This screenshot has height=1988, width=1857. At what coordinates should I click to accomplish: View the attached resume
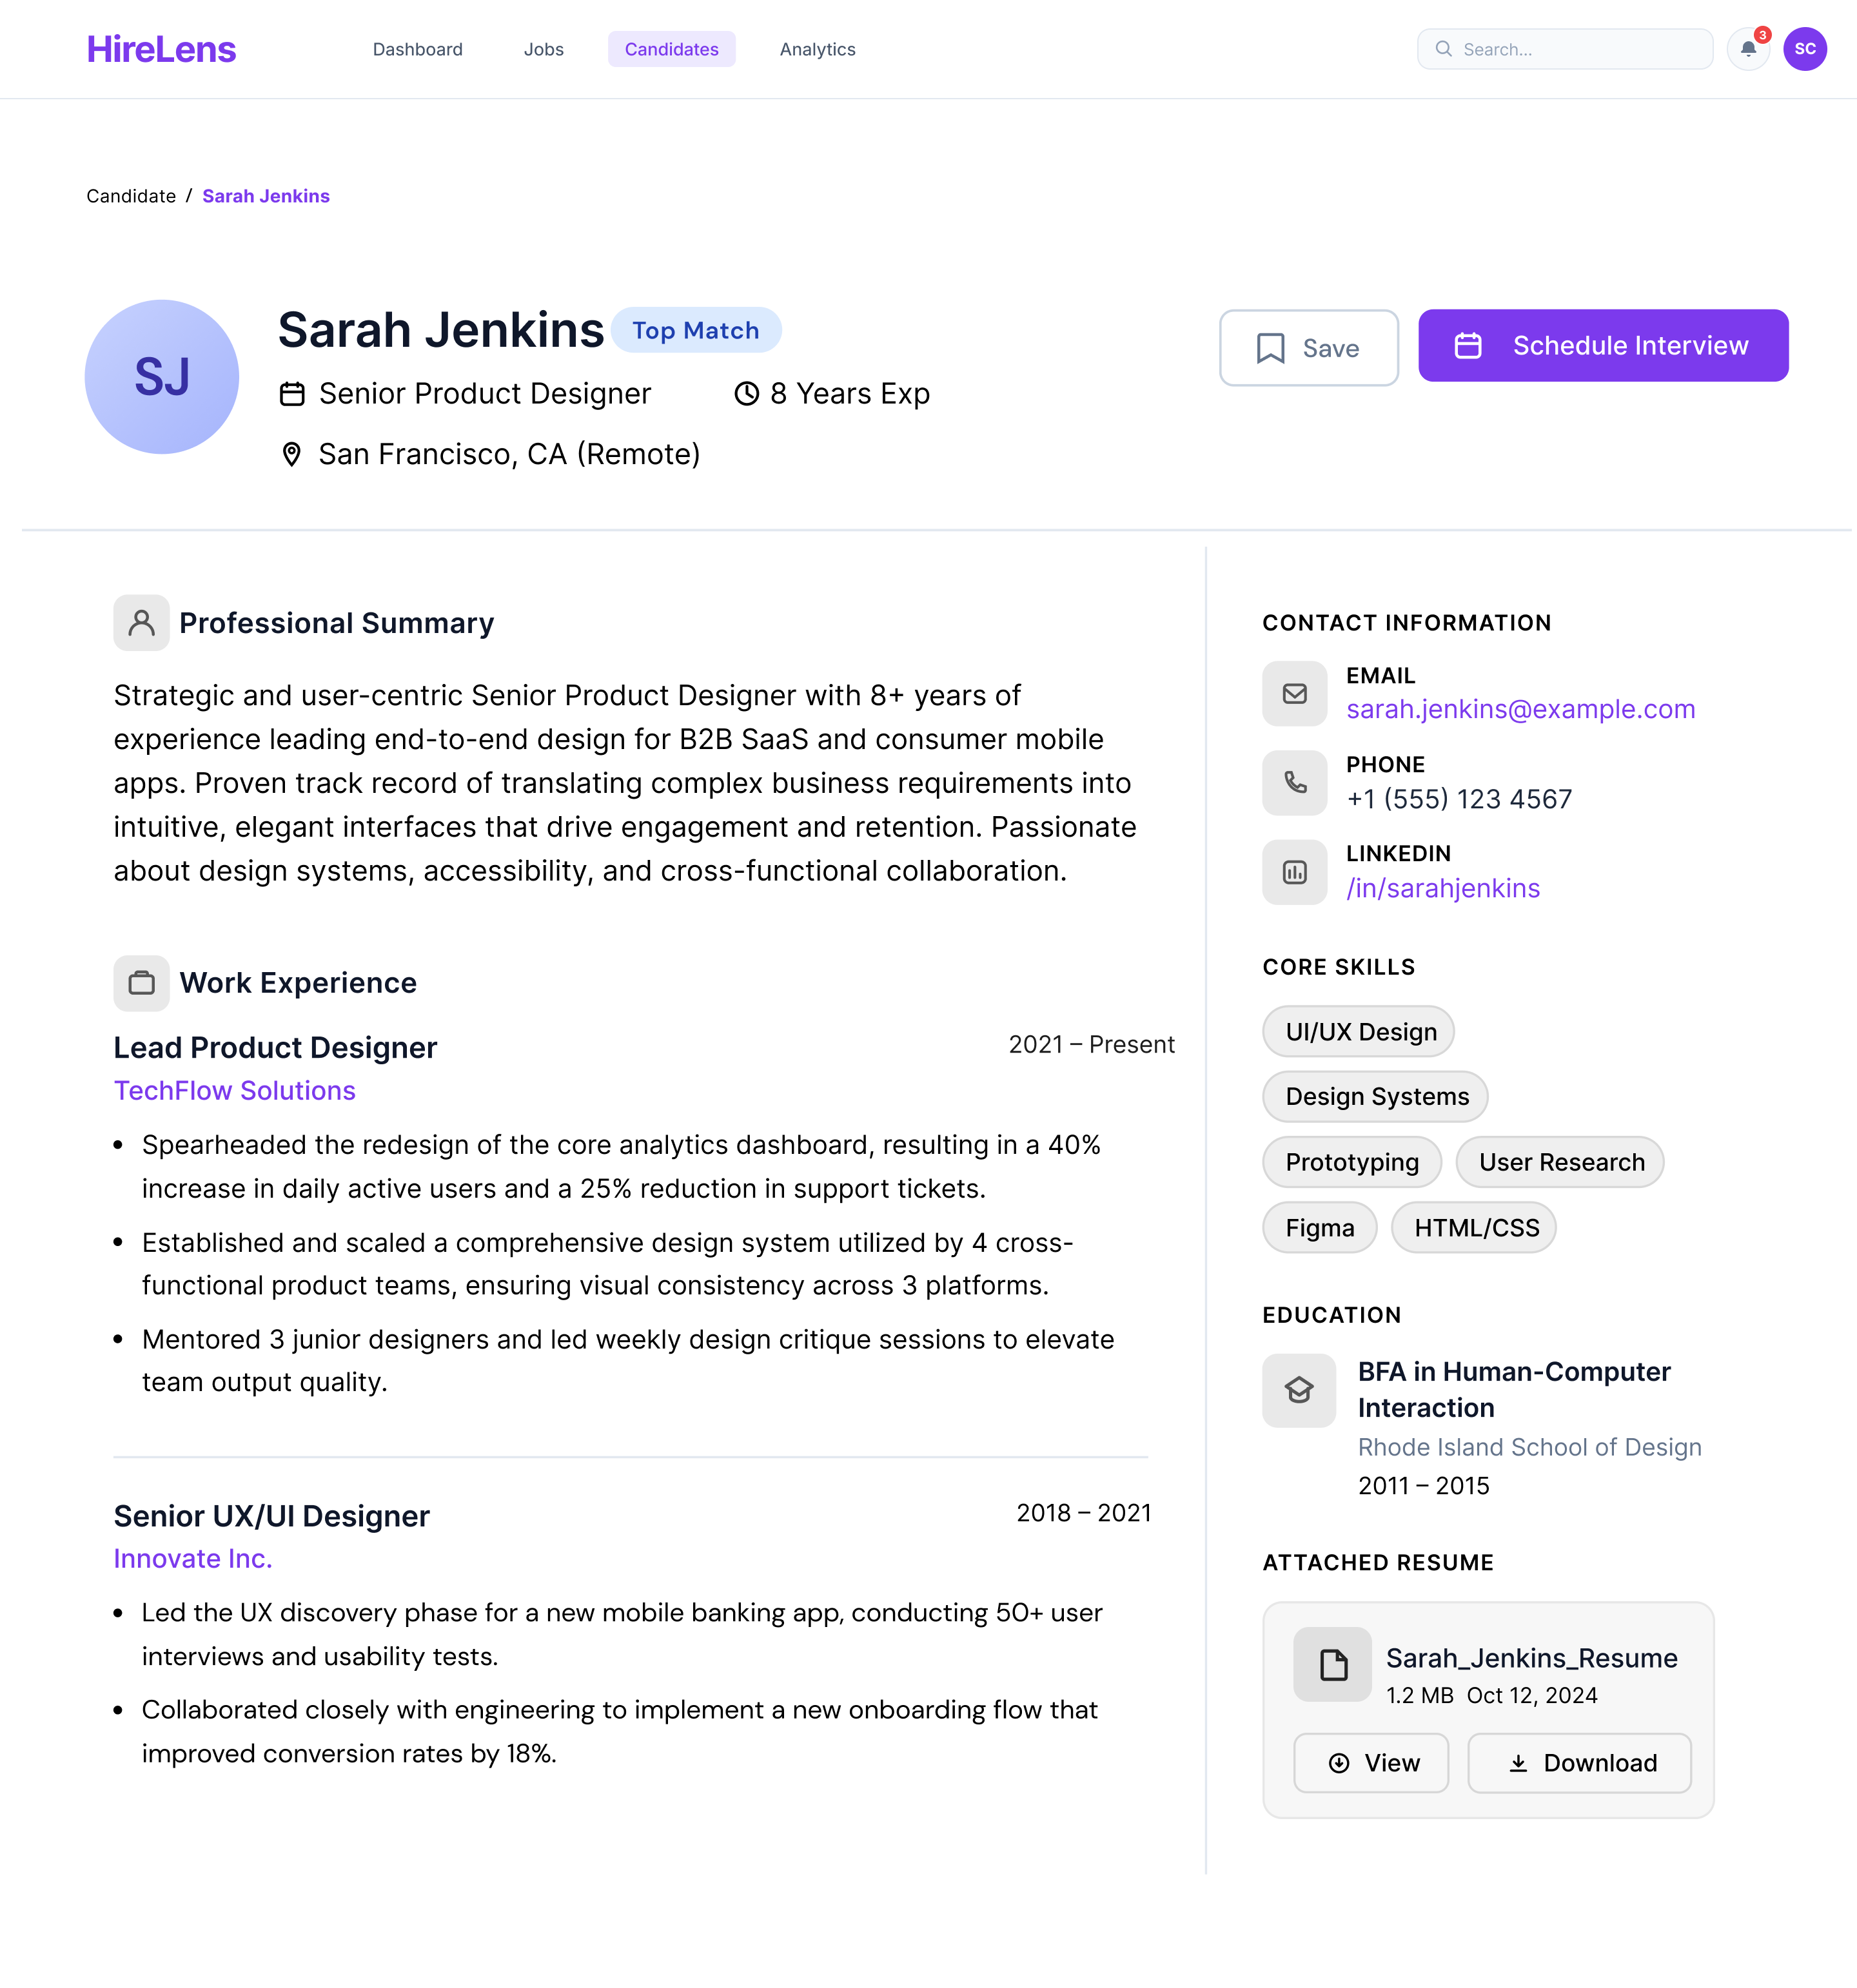click(1371, 1763)
